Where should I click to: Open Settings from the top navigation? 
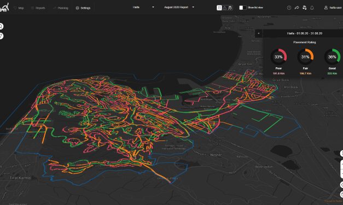click(x=83, y=8)
